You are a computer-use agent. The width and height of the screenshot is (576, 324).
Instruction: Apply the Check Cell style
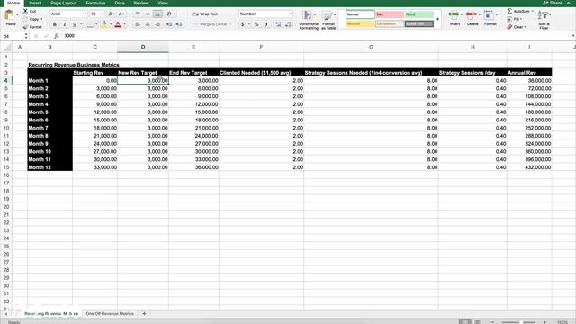click(x=419, y=24)
